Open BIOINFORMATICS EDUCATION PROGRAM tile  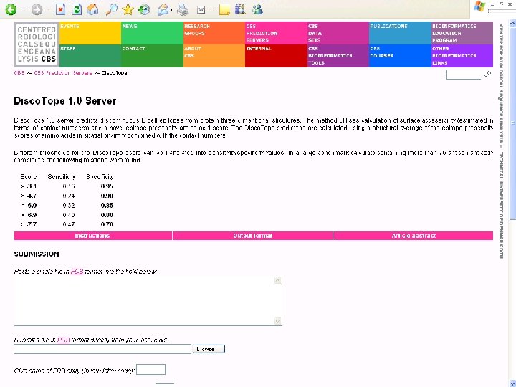[x=462, y=33]
